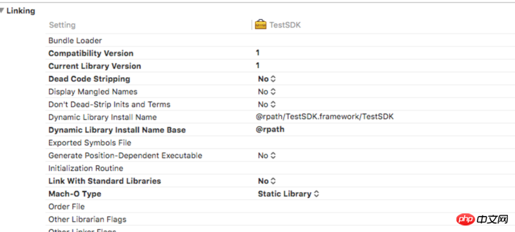Collapse the Linking section disclosure triangle
The image size is (515, 232).
coord(2,11)
